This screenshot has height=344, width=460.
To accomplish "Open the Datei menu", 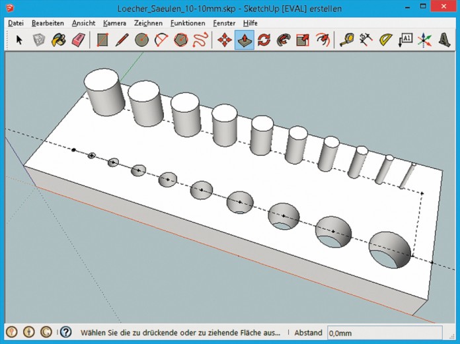I will coord(15,23).
